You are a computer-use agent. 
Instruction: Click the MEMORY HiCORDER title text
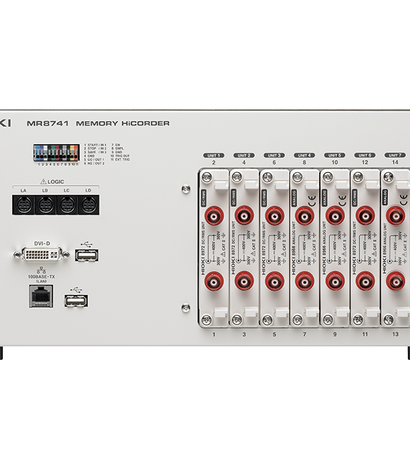tap(123, 124)
